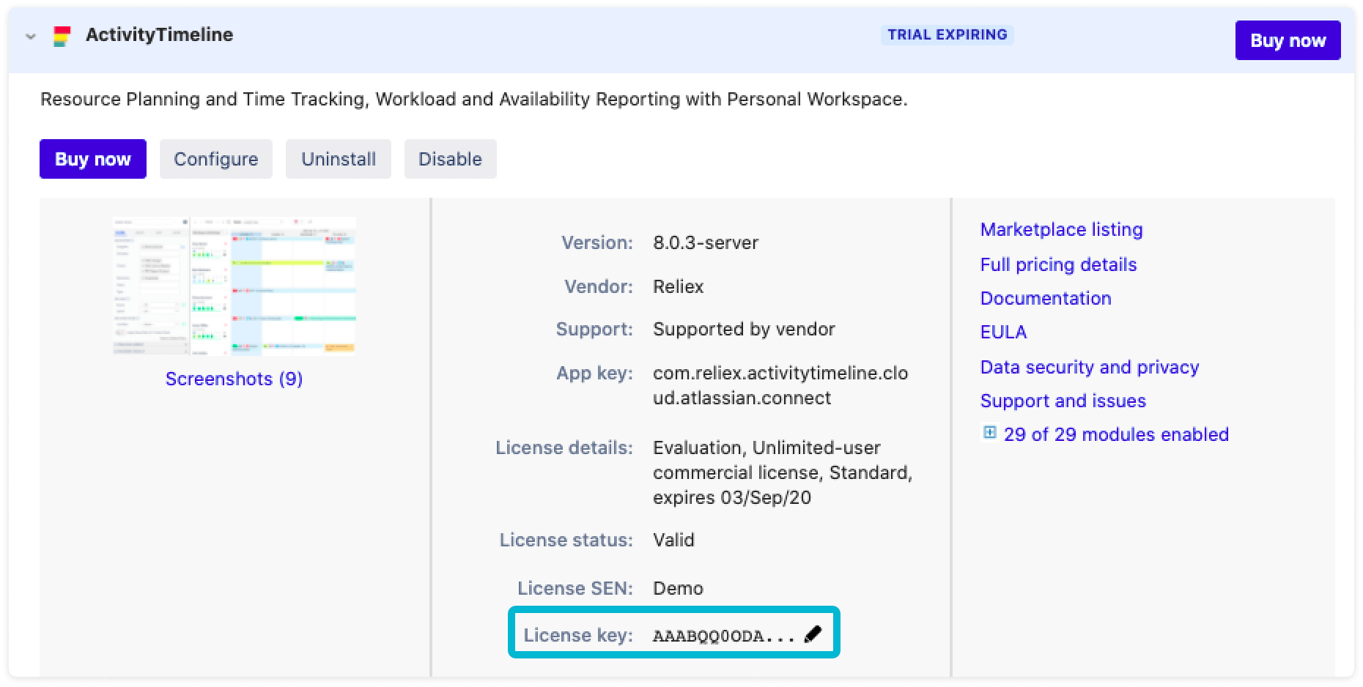Screen dimensions: 1363x687
Task: Expand modules list plus icon
Action: [x=990, y=433]
